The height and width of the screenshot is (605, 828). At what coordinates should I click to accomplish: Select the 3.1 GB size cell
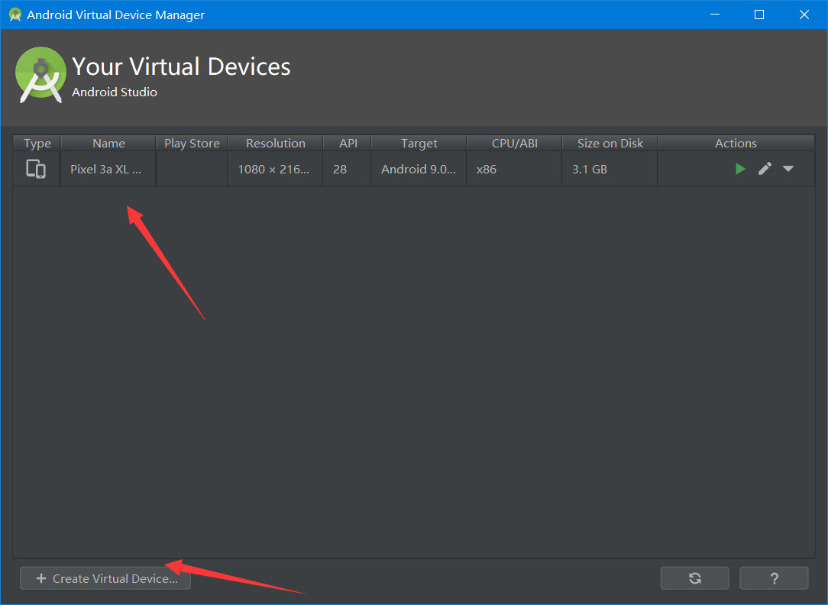(610, 169)
